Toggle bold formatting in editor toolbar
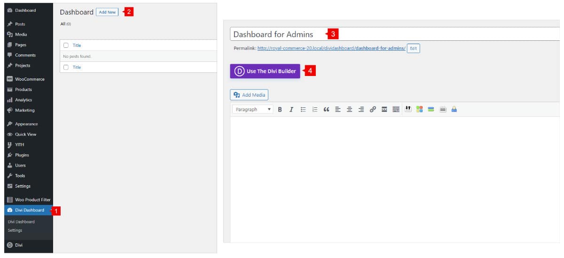Screen dimensions: 564x258 (280, 109)
